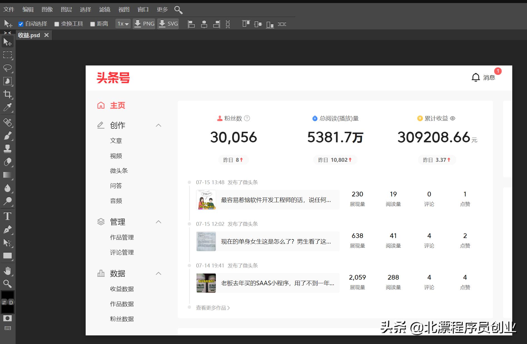Disable the 自动选择 checkbox
This screenshot has height=344, width=527.
21,24
